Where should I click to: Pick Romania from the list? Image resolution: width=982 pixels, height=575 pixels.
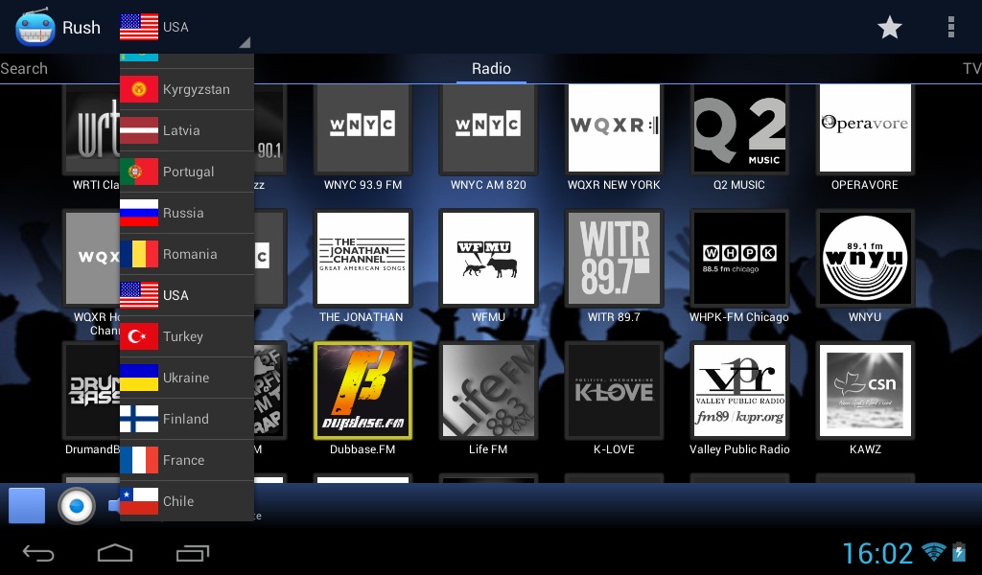pyautogui.click(x=187, y=255)
